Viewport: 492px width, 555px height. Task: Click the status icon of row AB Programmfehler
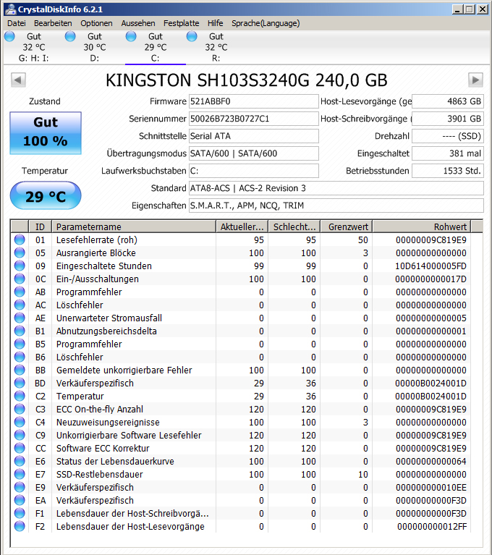click(x=20, y=292)
